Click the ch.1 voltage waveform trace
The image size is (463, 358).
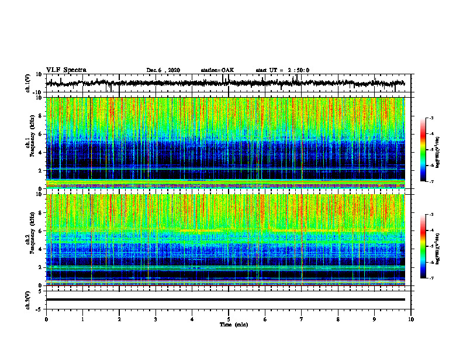pyautogui.click(x=225, y=83)
